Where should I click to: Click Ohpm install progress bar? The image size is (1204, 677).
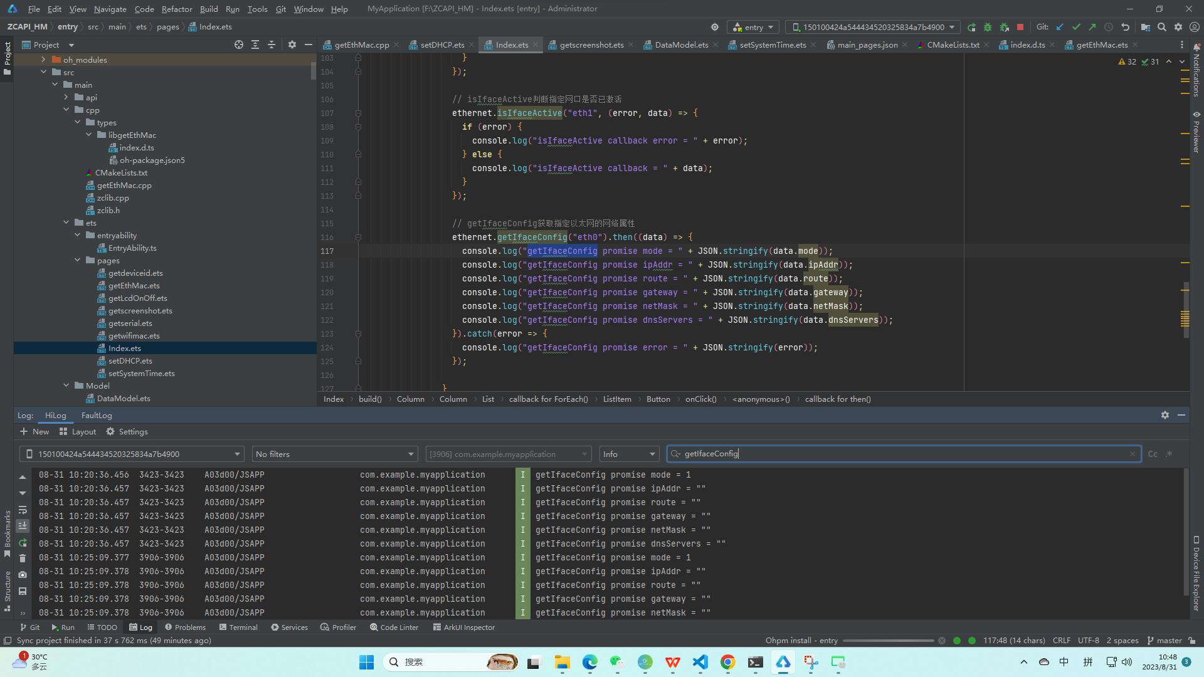888,641
